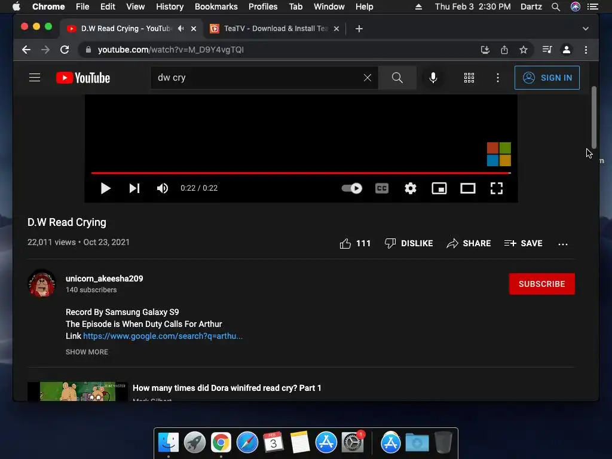Like the video with thumbs up

[x=355, y=244]
